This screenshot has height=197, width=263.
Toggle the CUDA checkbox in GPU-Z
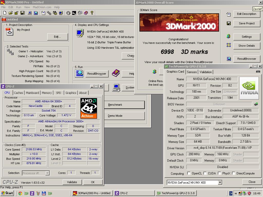point(205,173)
